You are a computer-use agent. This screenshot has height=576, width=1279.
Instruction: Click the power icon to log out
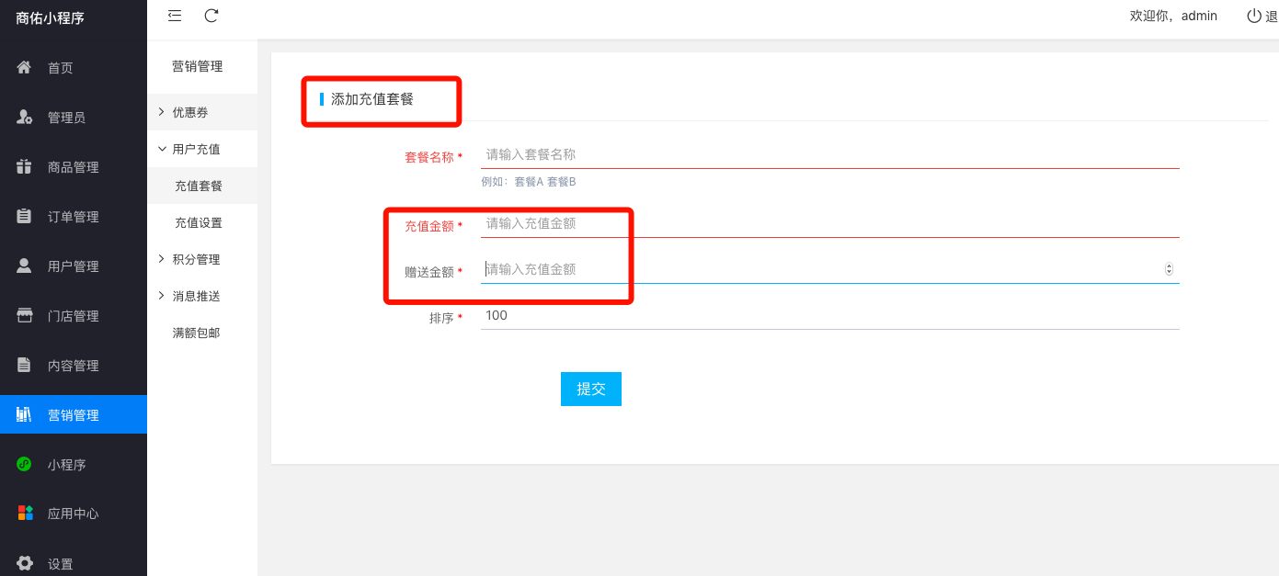click(1254, 16)
